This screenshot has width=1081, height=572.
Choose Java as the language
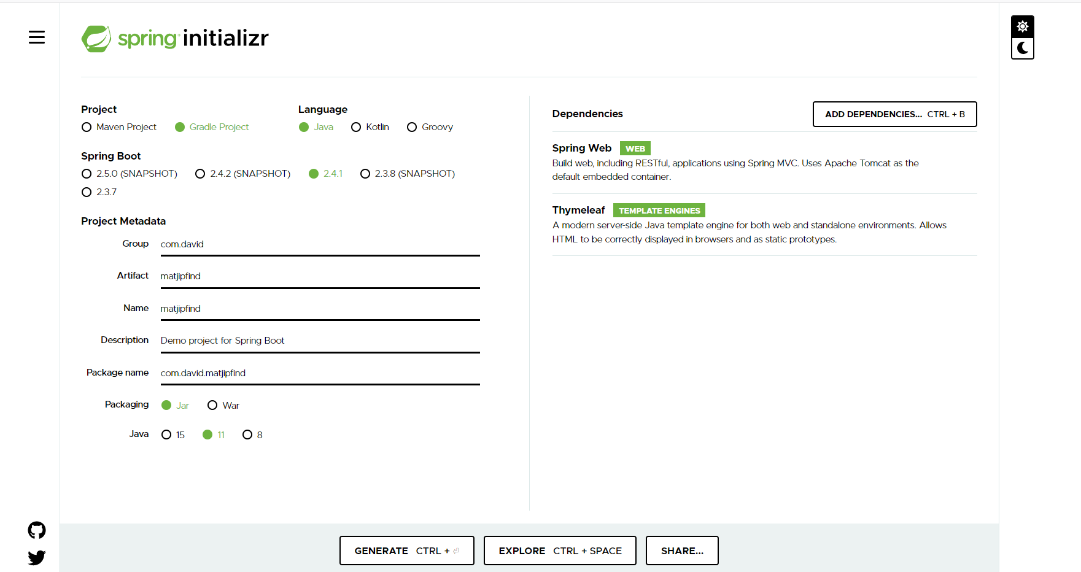(x=316, y=127)
